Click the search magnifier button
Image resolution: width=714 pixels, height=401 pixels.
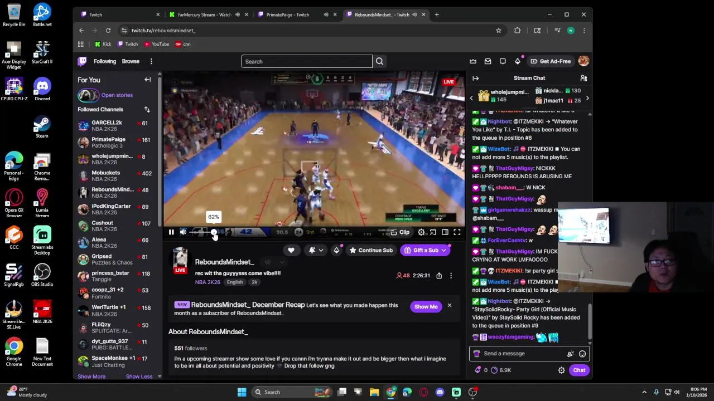(379, 61)
